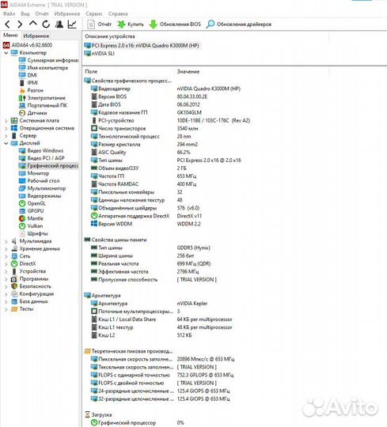Select Видео PCI / AGP item
The height and width of the screenshot is (427, 387).
coord(42,158)
